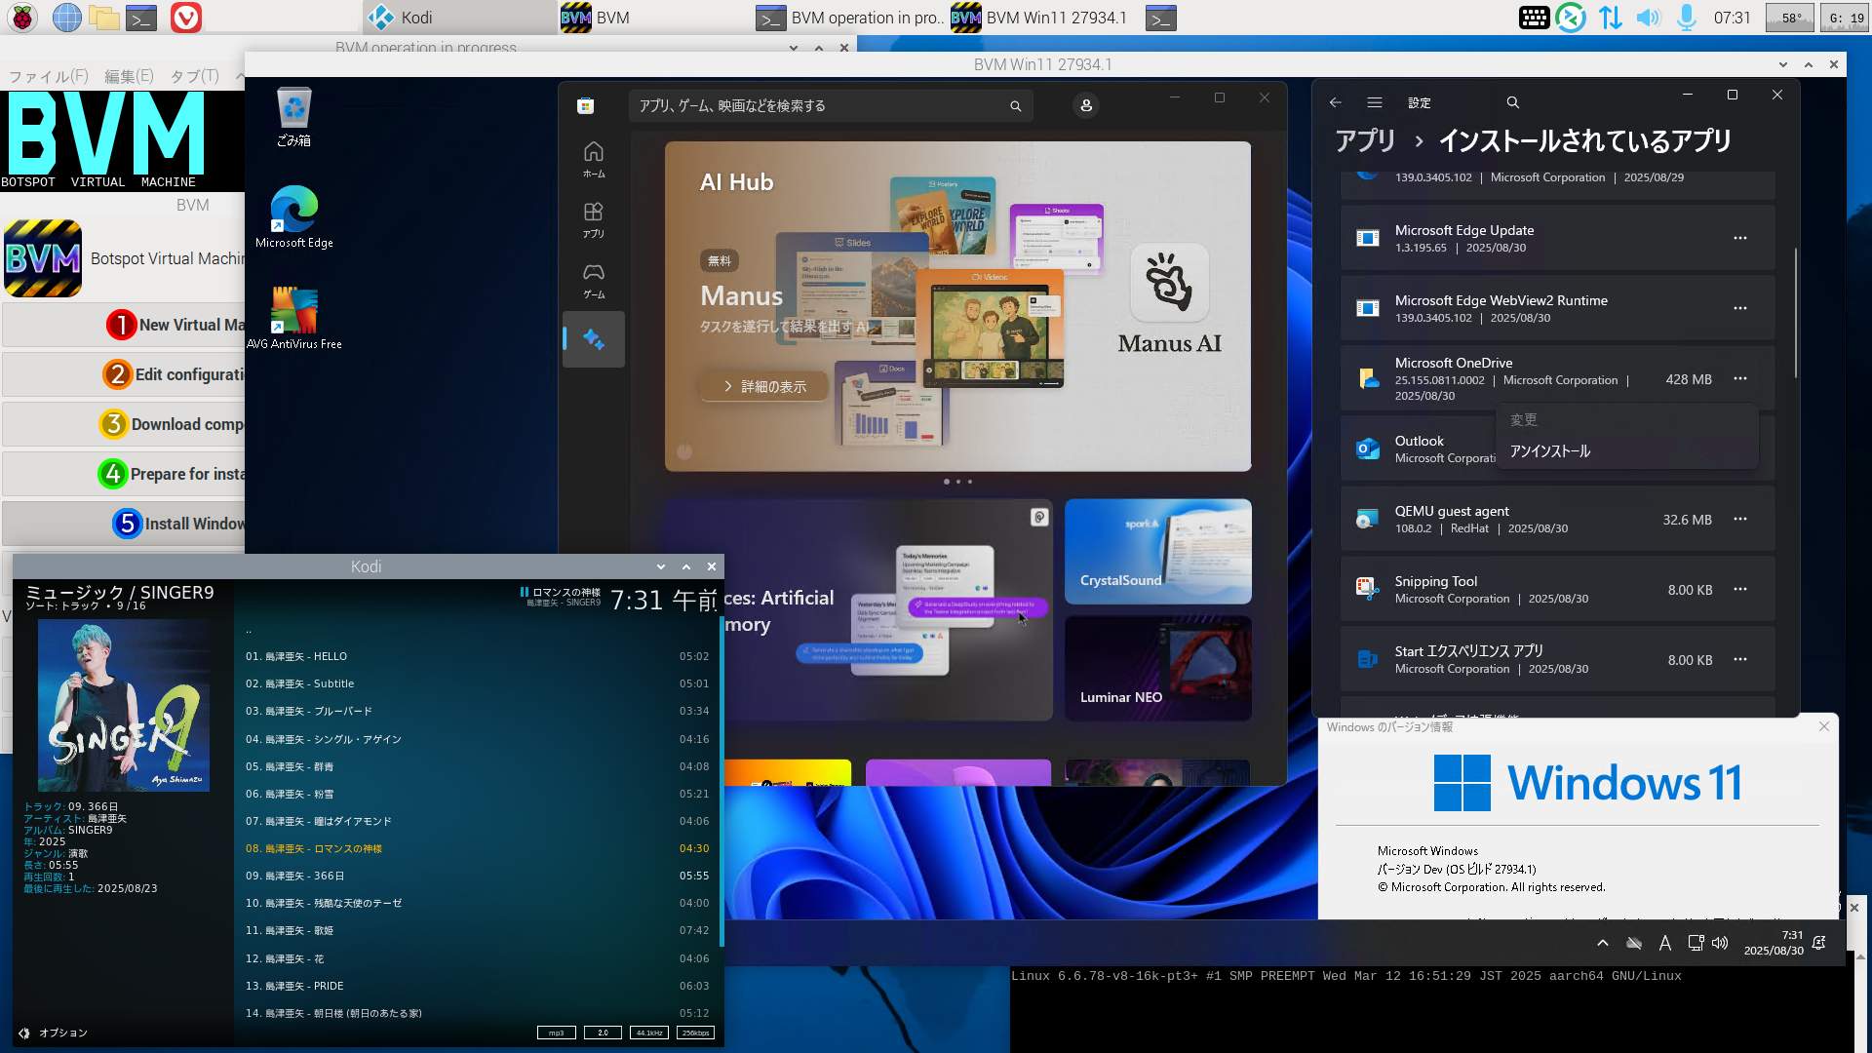
Task: Show hidden icons chevron in Windows taskbar
Action: tap(1602, 943)
